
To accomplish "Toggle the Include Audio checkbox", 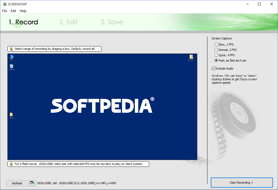I will point(223,68).
